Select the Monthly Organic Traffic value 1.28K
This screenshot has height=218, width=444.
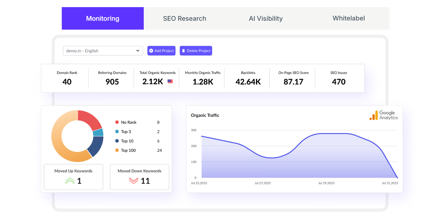(x=203, y=82)
